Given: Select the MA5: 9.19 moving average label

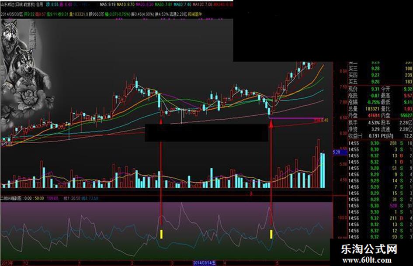Looking at the screenshot, I should click(108, 4).
